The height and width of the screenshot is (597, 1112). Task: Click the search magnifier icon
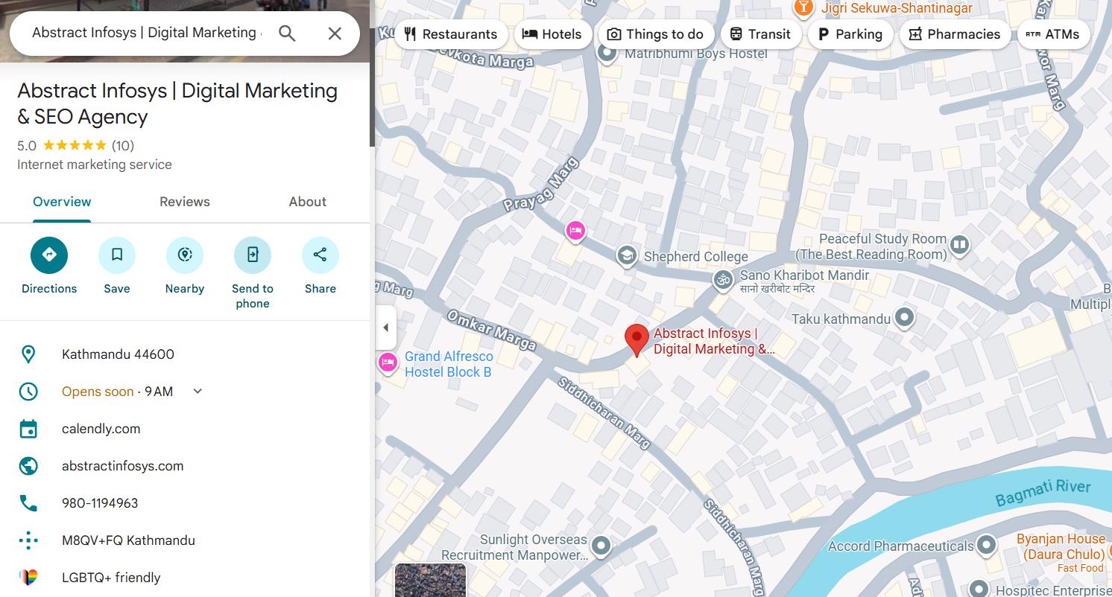click(287, 33)
